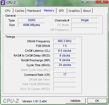
Task: Switch to the CPU tab
Action: [x=8, y=11]
